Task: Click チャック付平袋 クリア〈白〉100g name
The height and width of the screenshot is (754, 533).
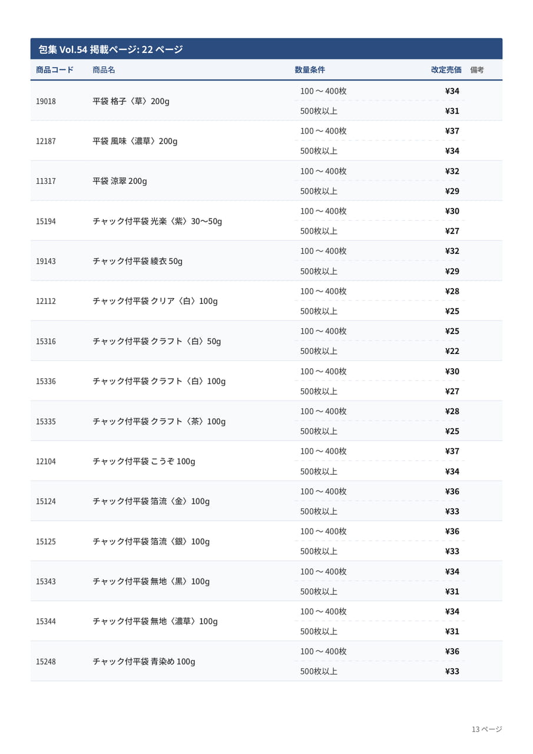Action: click(x=155, y=301)
